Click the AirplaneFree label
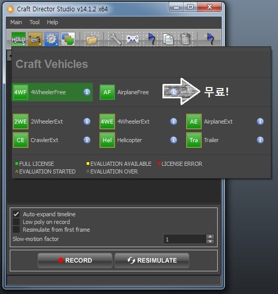 click(x=133, y=92)
